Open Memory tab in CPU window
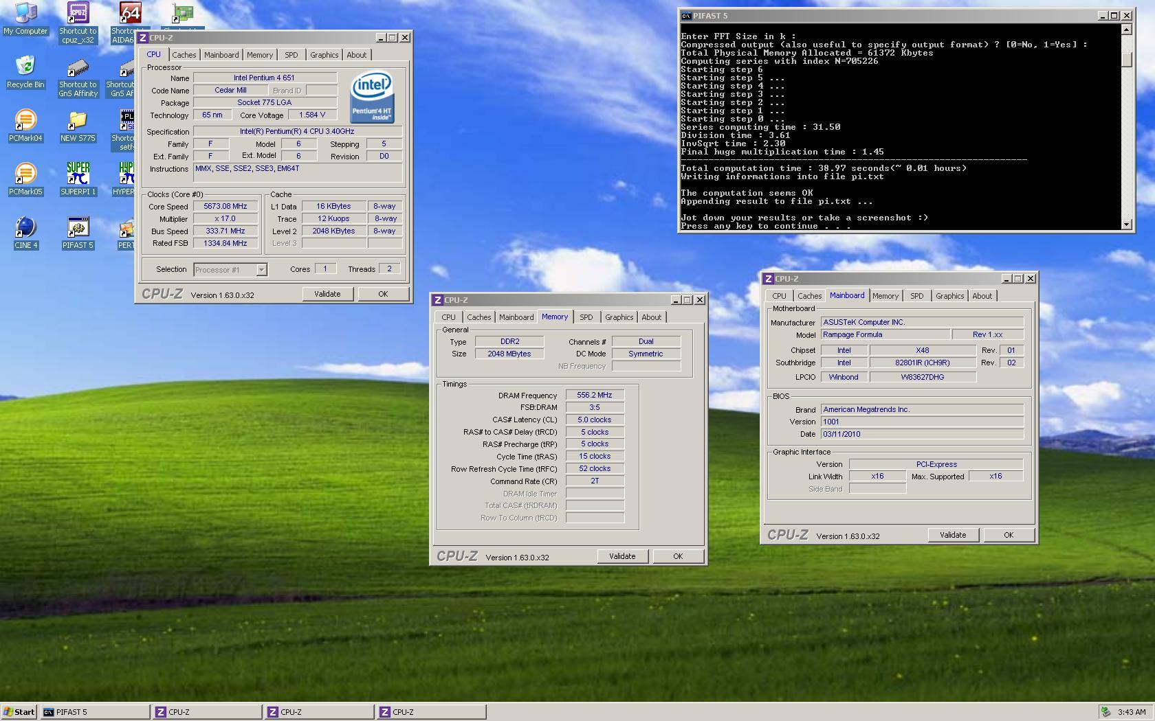This screenshot has height=721, width=1155. [260, 55]
